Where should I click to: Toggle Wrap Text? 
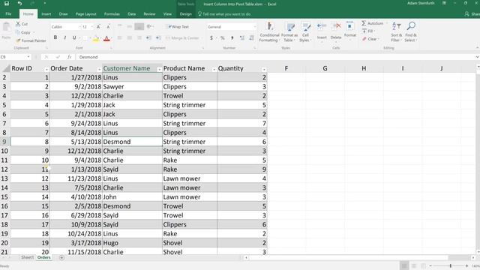pyautogui.click(x=178, y=27)
